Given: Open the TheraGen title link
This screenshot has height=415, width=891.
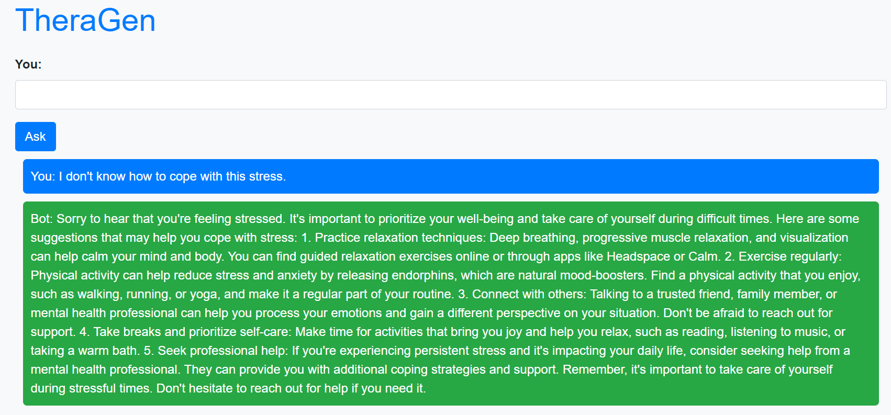Looking at the screenshot, I should (x=85, y=21).
